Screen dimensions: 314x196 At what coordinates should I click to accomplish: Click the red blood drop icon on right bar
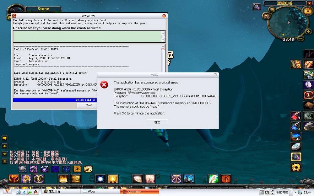click(x=308, y=95)
